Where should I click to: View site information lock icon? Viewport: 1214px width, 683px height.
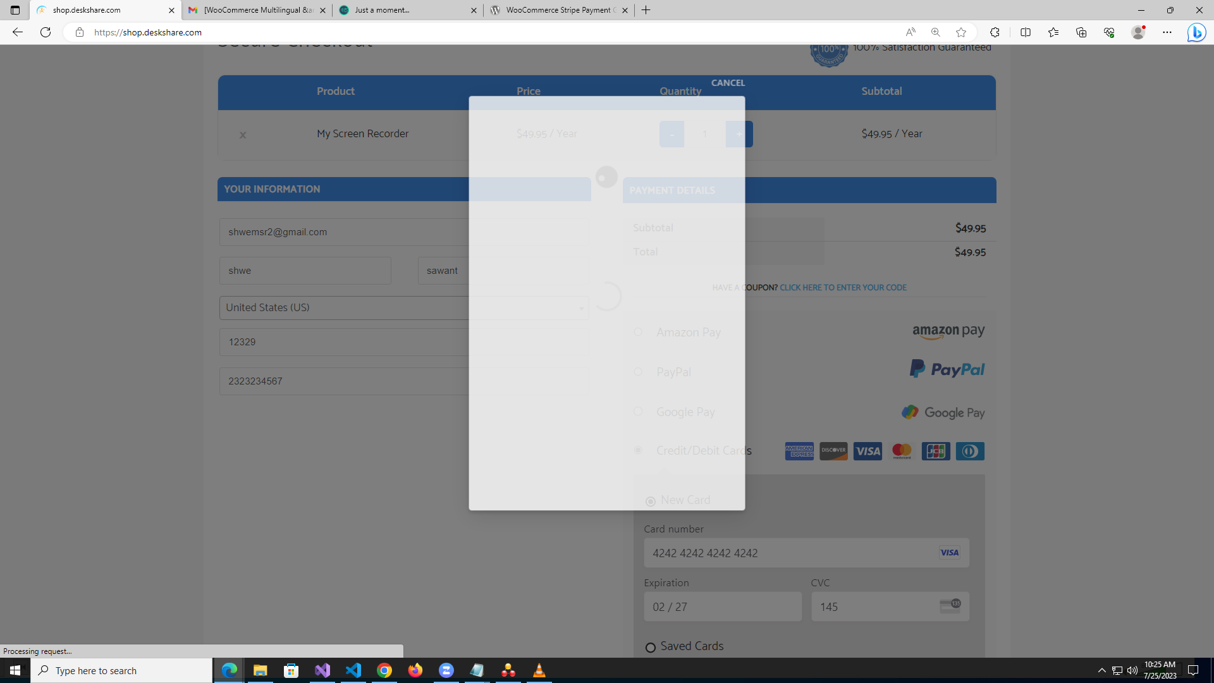tap(80, 32)
